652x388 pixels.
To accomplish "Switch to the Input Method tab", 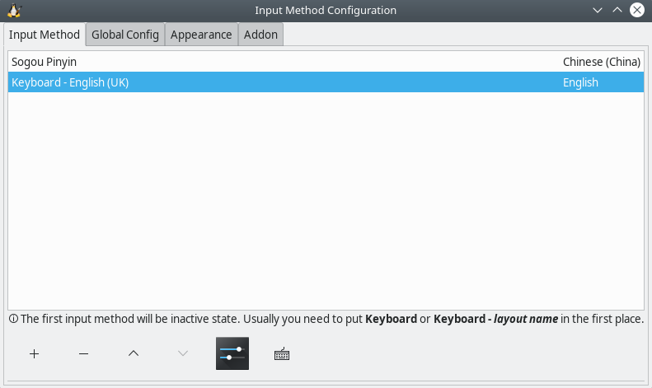I will 45,35.
